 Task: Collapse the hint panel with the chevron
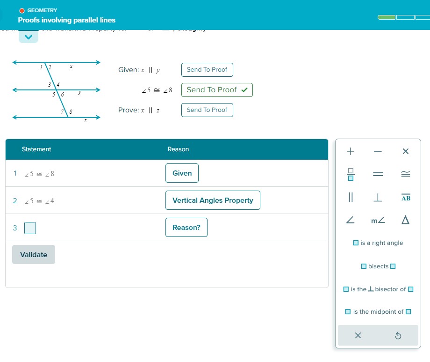point(29,36)
